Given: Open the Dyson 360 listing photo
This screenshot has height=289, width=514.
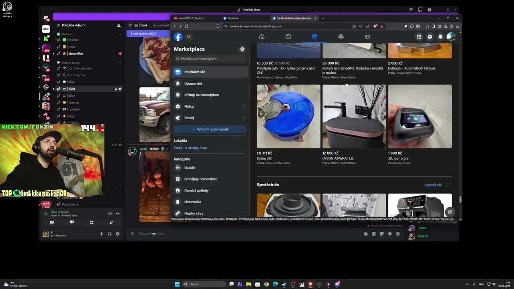Looking at the screenshot, I should tap(289, 116).
